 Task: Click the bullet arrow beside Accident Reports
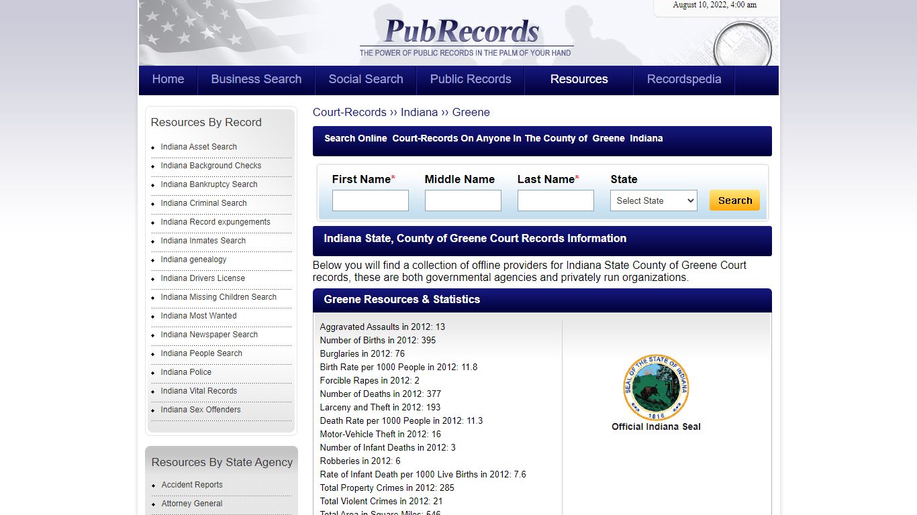click(x=154, y=485)
